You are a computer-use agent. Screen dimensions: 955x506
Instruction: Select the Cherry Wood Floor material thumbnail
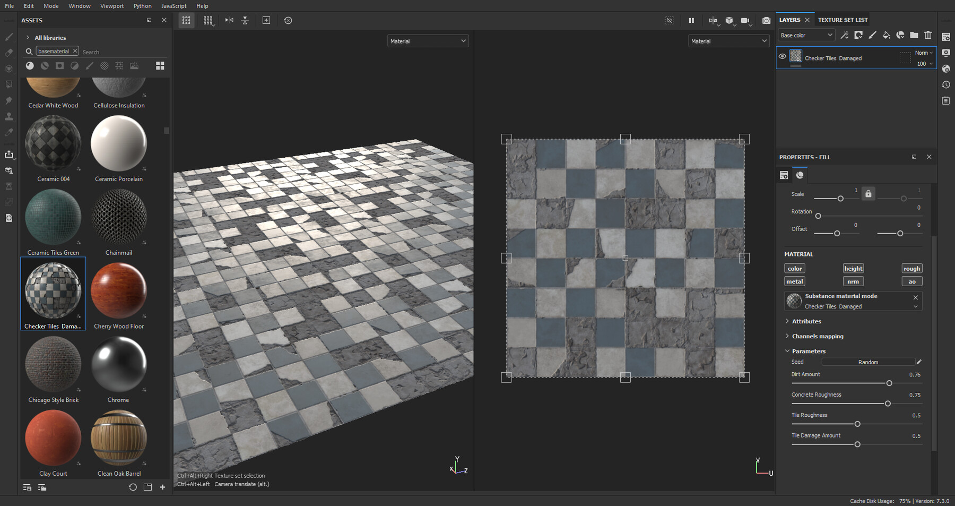118,290
